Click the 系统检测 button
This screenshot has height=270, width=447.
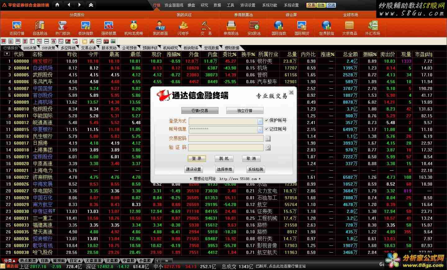(x=256, y=169)
